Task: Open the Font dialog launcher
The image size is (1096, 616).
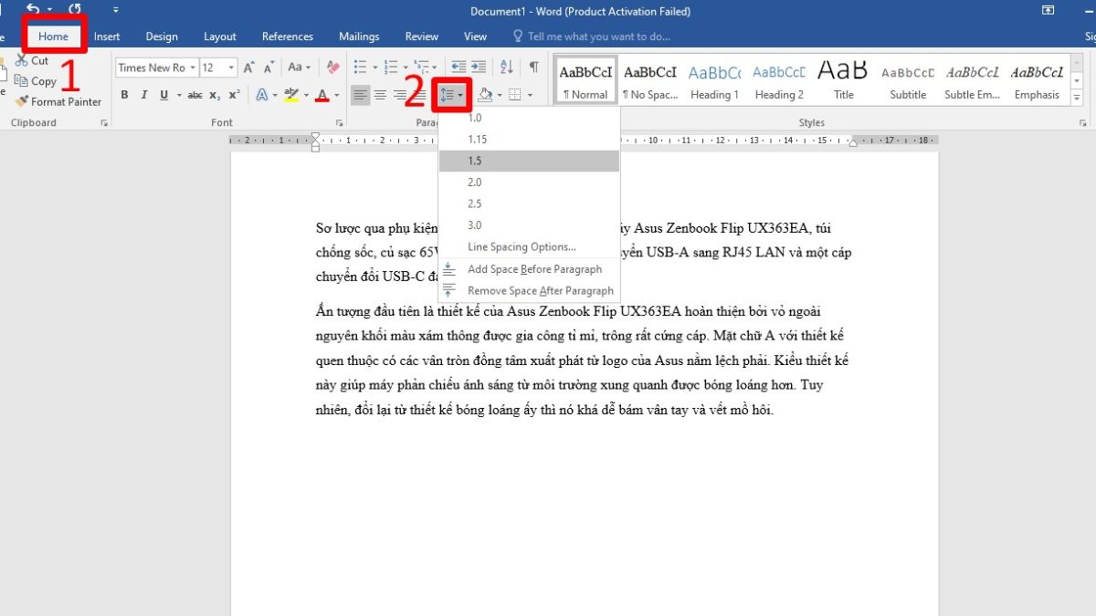Action: click(339, 122)
